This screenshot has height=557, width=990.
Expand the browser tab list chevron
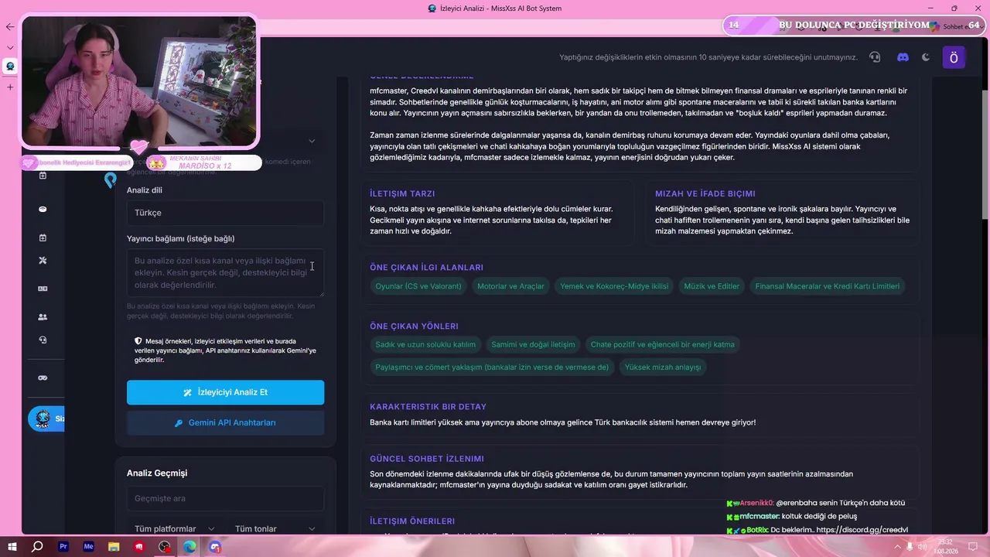pos(10,47)
